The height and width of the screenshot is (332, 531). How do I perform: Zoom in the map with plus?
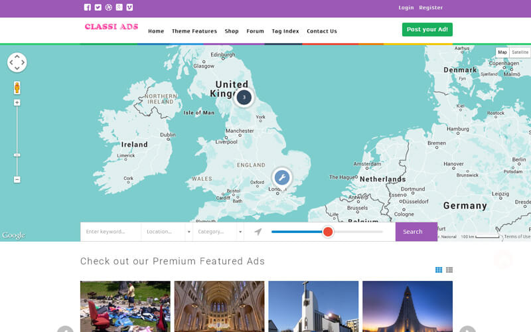[x=17, y=103]
